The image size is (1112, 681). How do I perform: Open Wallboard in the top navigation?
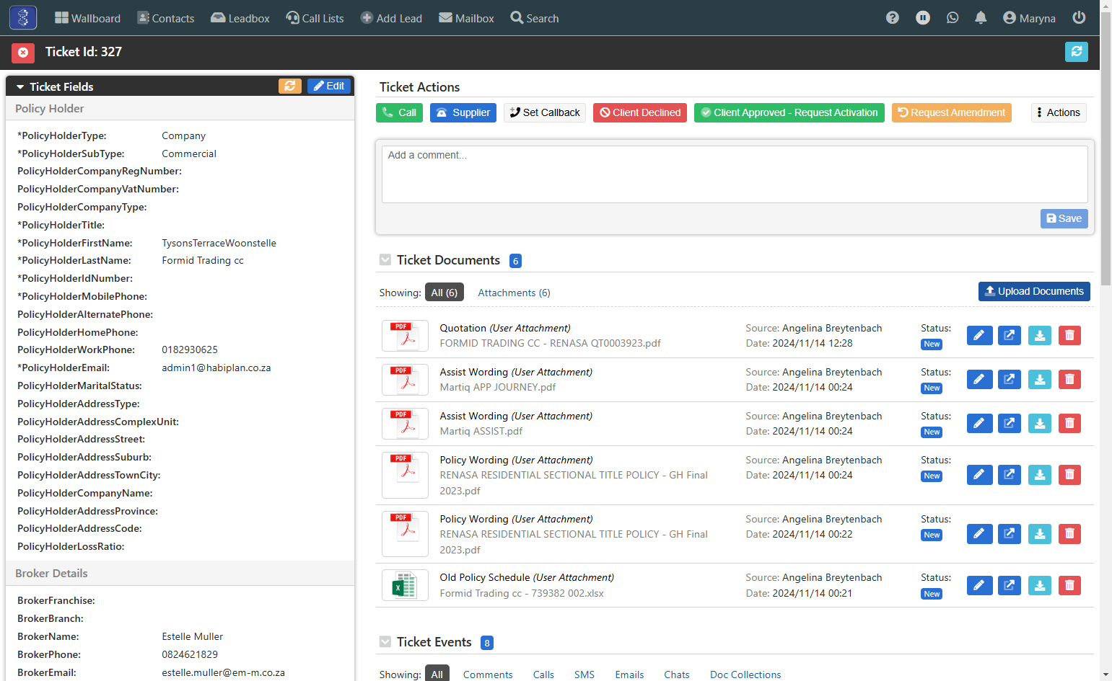click(88, 18)
